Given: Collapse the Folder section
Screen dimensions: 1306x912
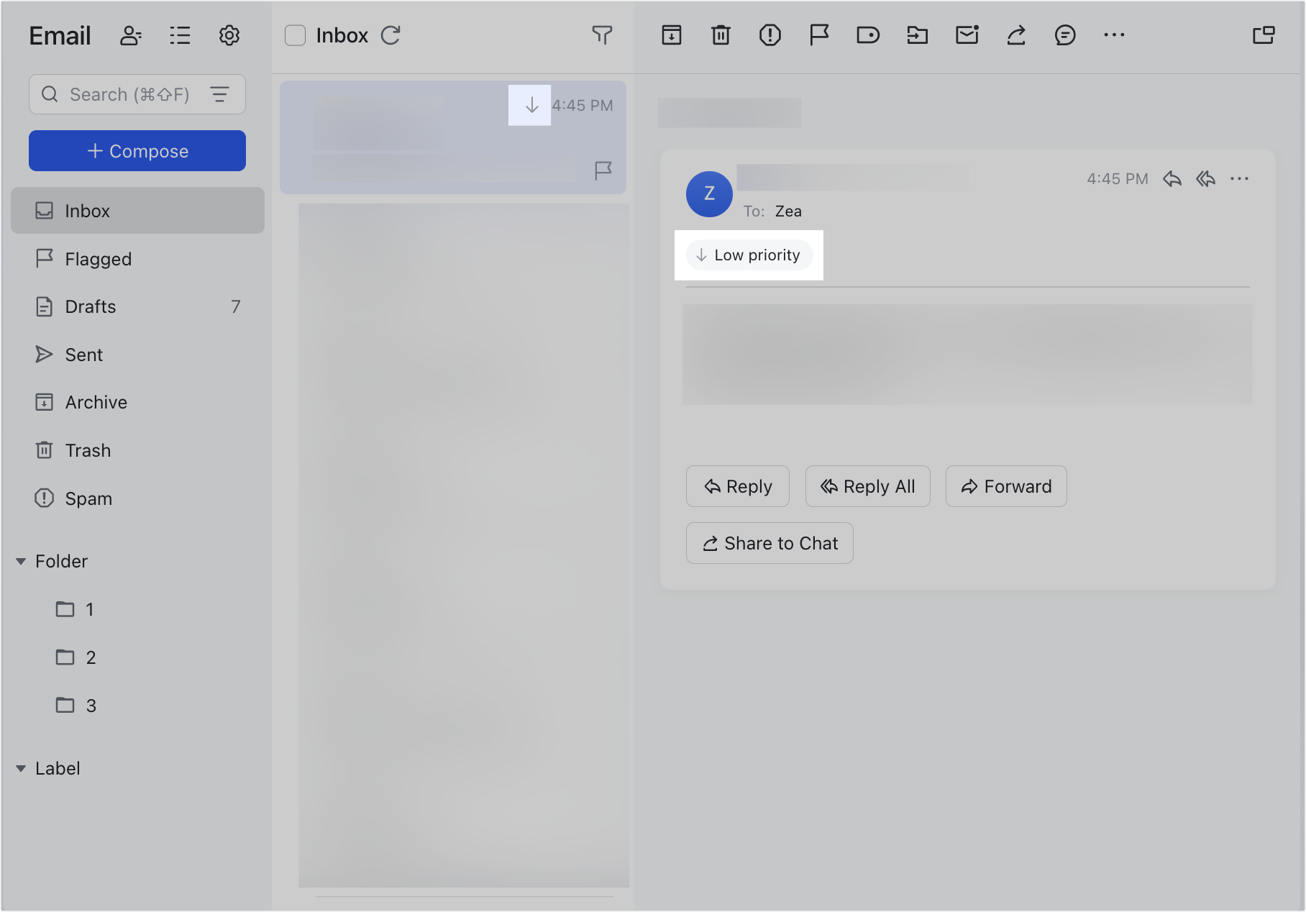Looking at the screenshot, I should point(21,561).
